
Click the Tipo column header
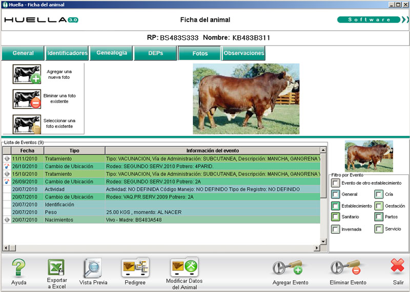click(74, 150)
